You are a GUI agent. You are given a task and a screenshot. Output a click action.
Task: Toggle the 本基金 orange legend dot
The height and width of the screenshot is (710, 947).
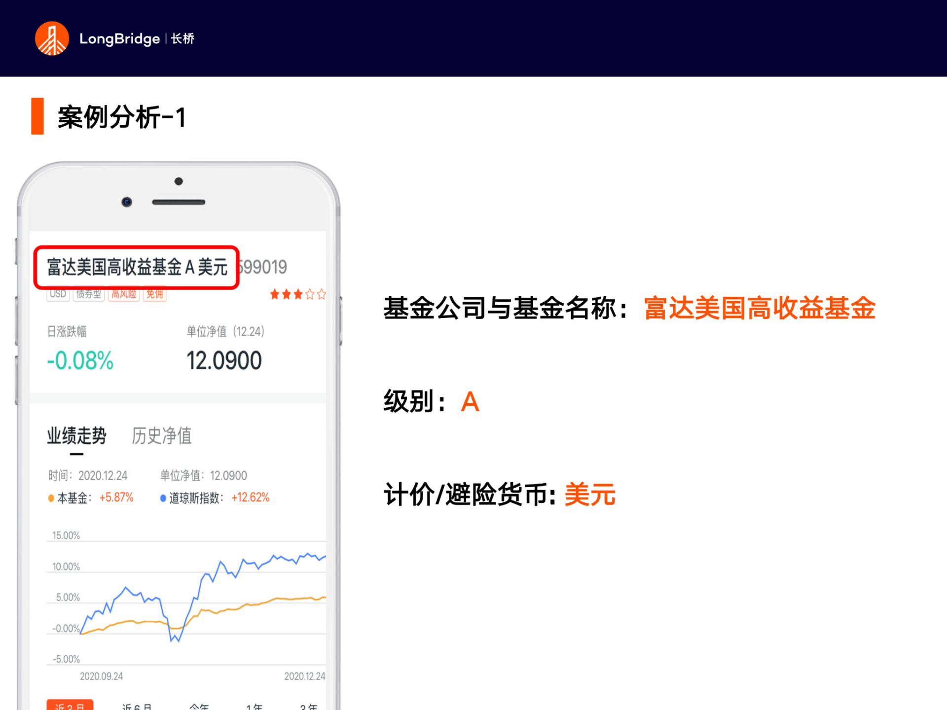(x=50, y=498)
